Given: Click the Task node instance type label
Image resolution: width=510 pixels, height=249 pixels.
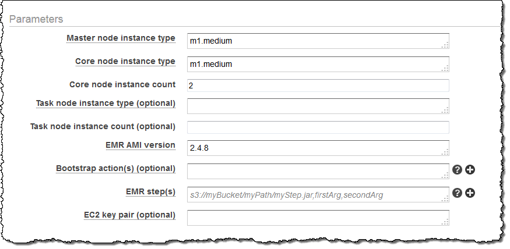Looking at the screenshot, I should click(105, 104).
